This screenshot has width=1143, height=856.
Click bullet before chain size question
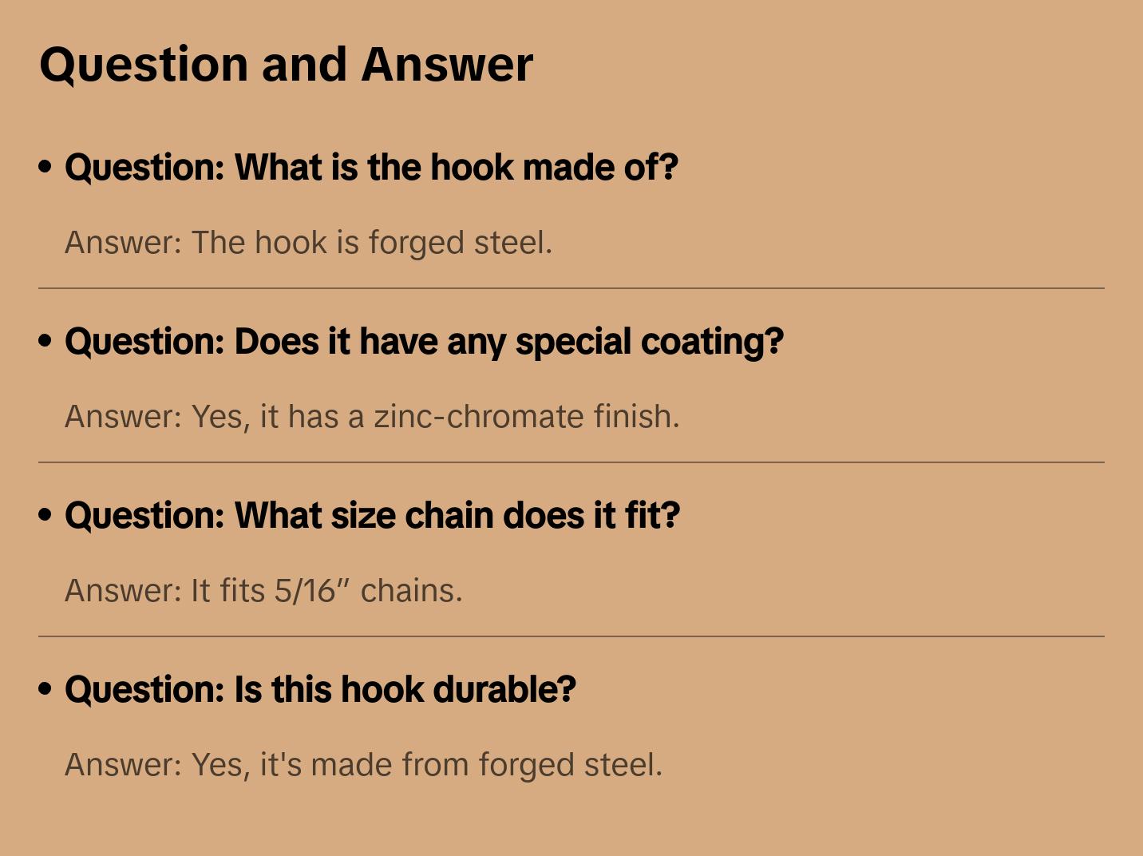click(x=45, y=515)
